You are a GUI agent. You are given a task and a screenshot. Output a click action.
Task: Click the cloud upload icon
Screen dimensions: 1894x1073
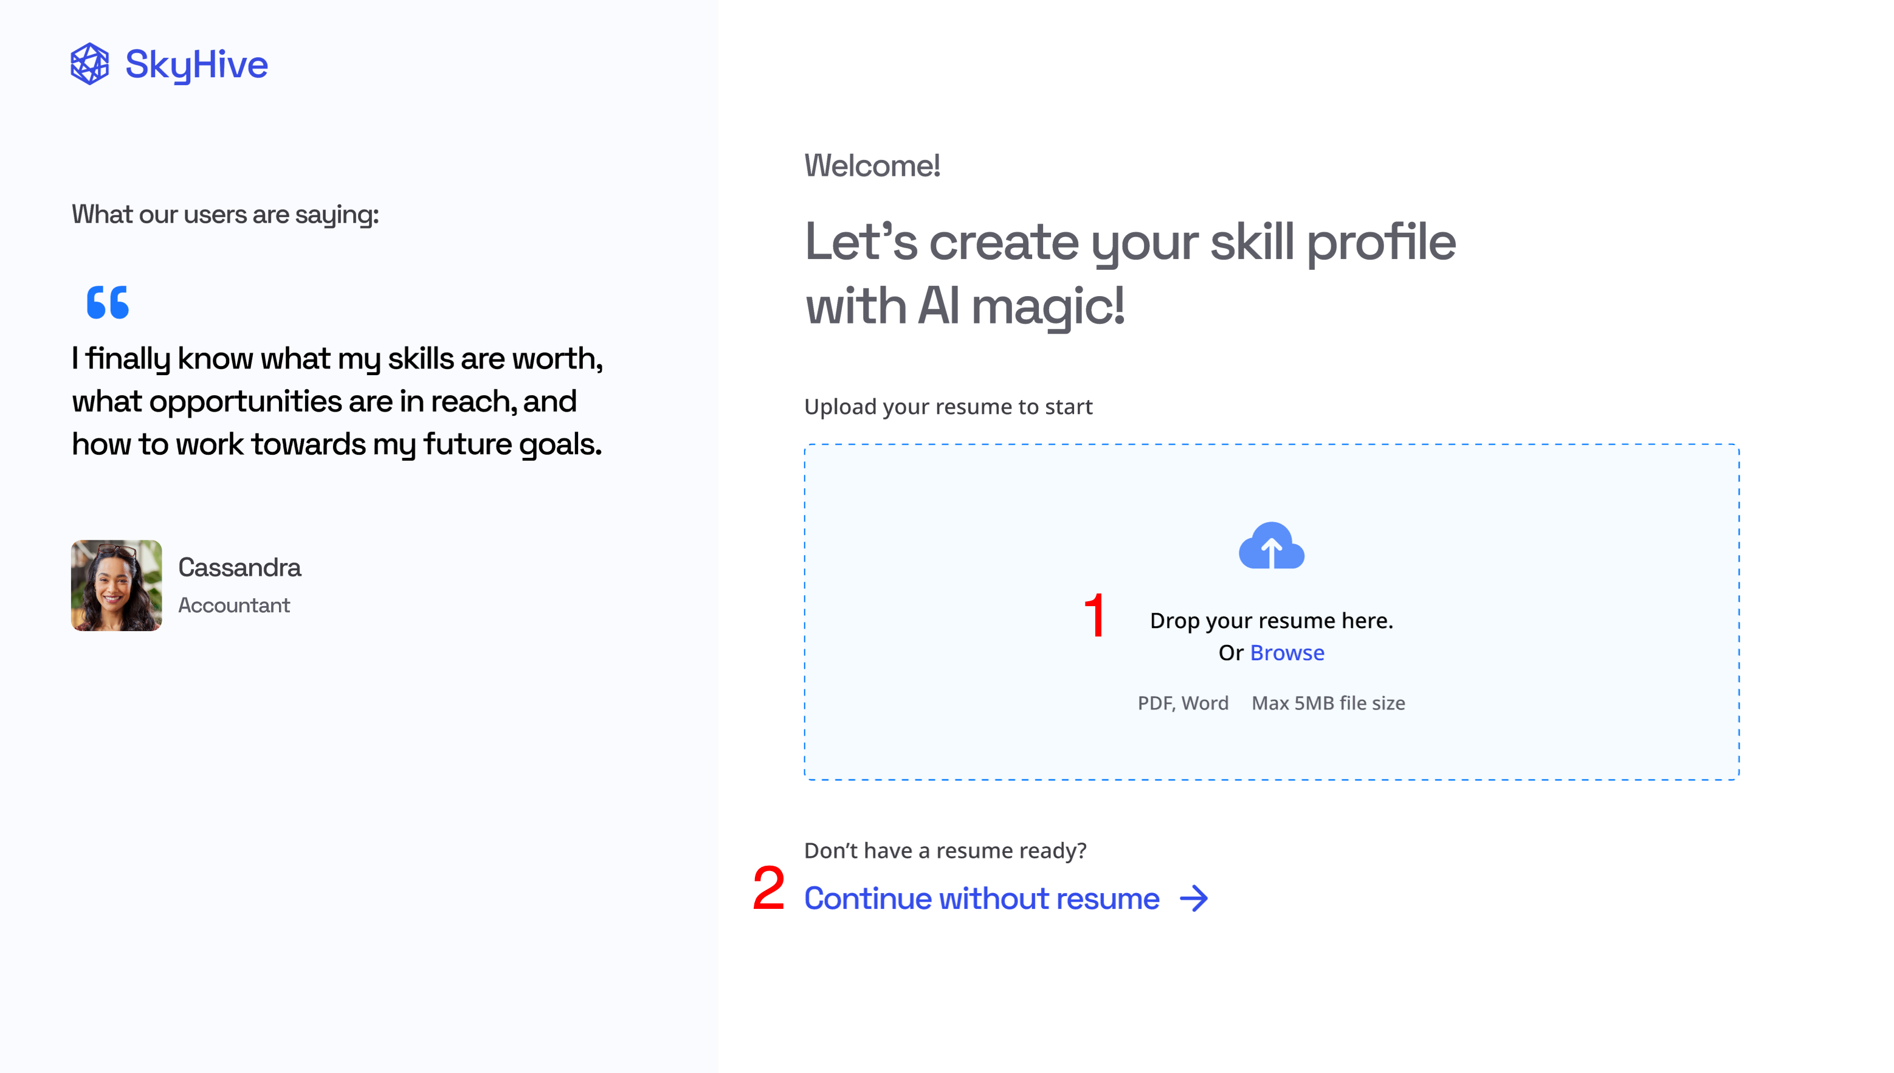1271,546
